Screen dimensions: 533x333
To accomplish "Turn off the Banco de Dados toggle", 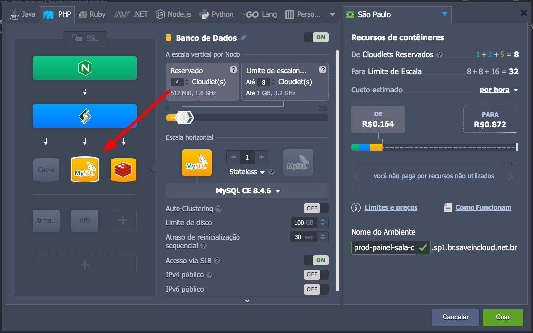I will tap(316, 37).
